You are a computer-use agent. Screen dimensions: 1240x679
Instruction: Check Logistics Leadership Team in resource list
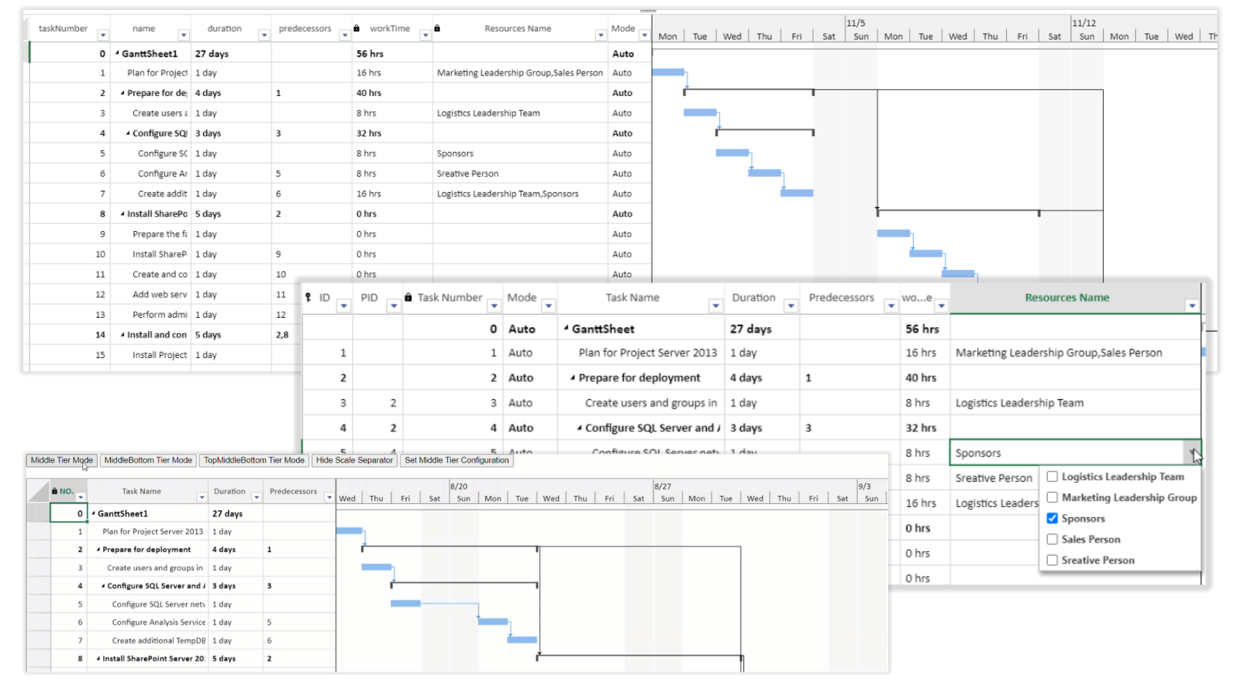click(x=1052, y=477)
